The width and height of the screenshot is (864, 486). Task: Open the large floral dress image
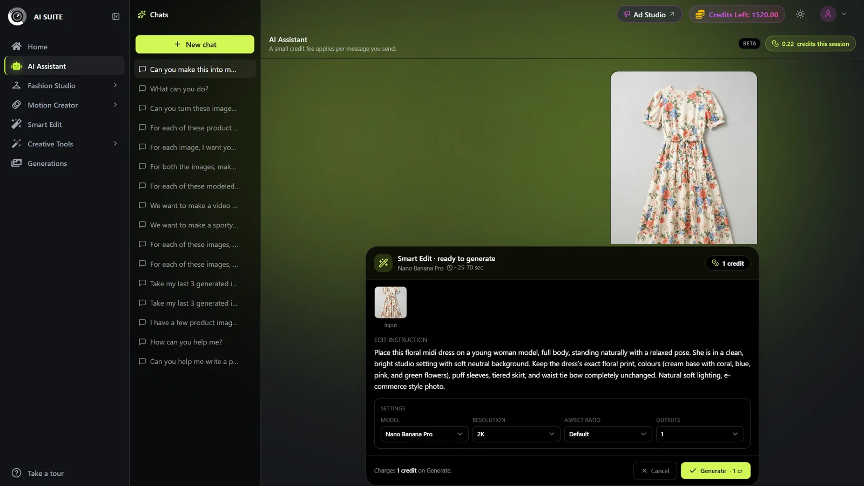(x=684, y=158)
